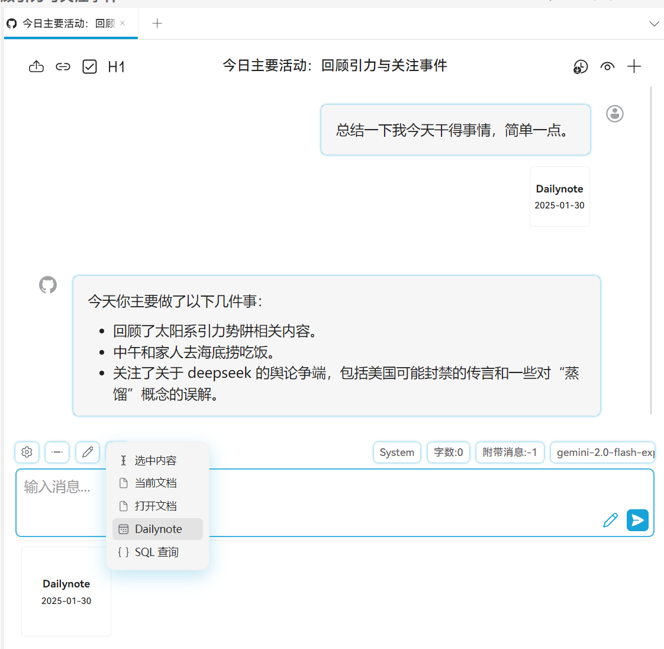Image resolution: width=664 pixels, height=649 pixels.
Task: Select 选中内容 from context menu
Action: 155,461
